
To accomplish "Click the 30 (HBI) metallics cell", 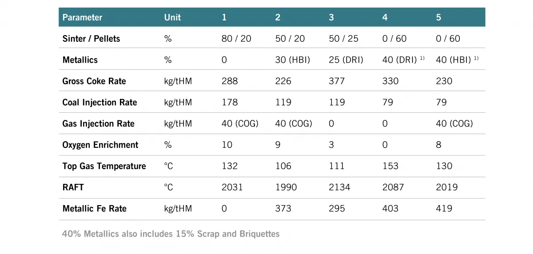I will click(293, 60).
